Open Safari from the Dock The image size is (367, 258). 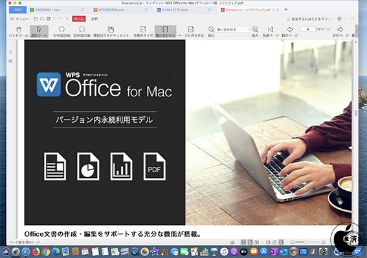pos(25,252)
